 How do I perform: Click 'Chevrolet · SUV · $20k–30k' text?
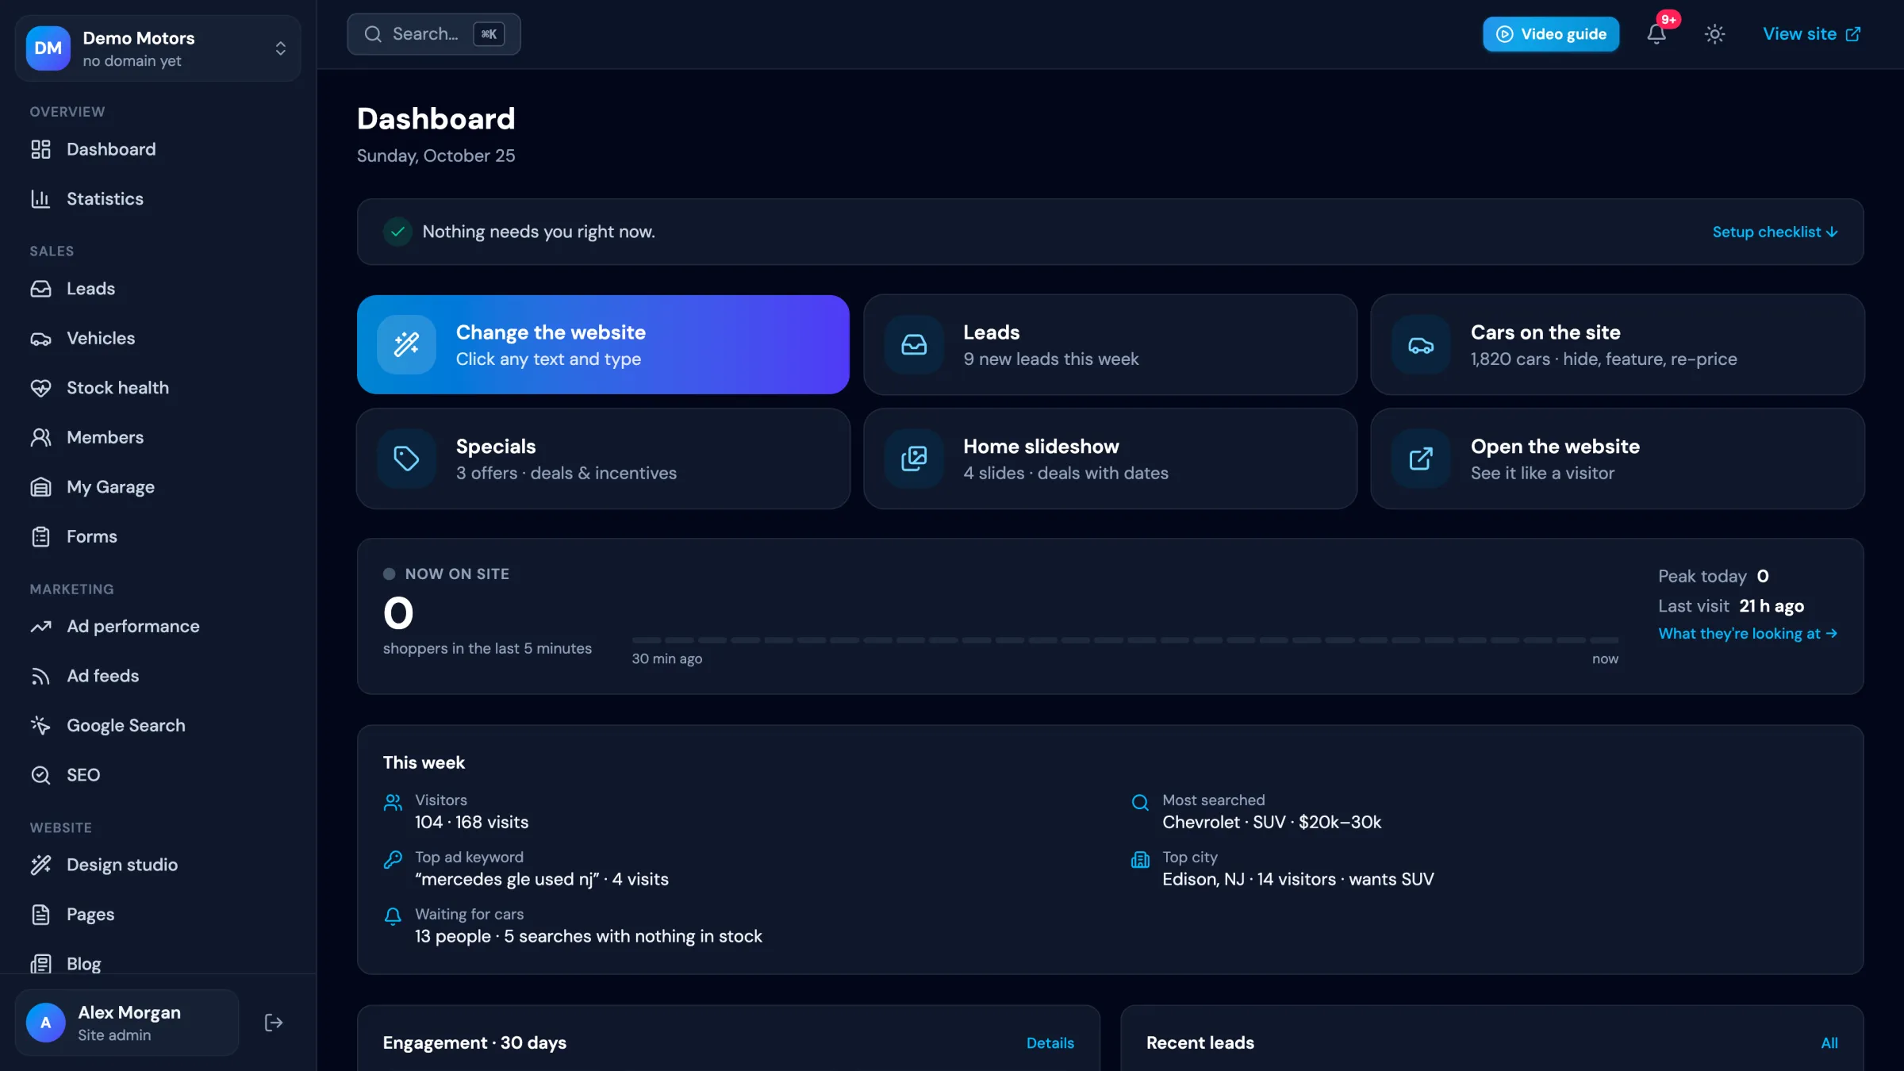click(1272, 823)
